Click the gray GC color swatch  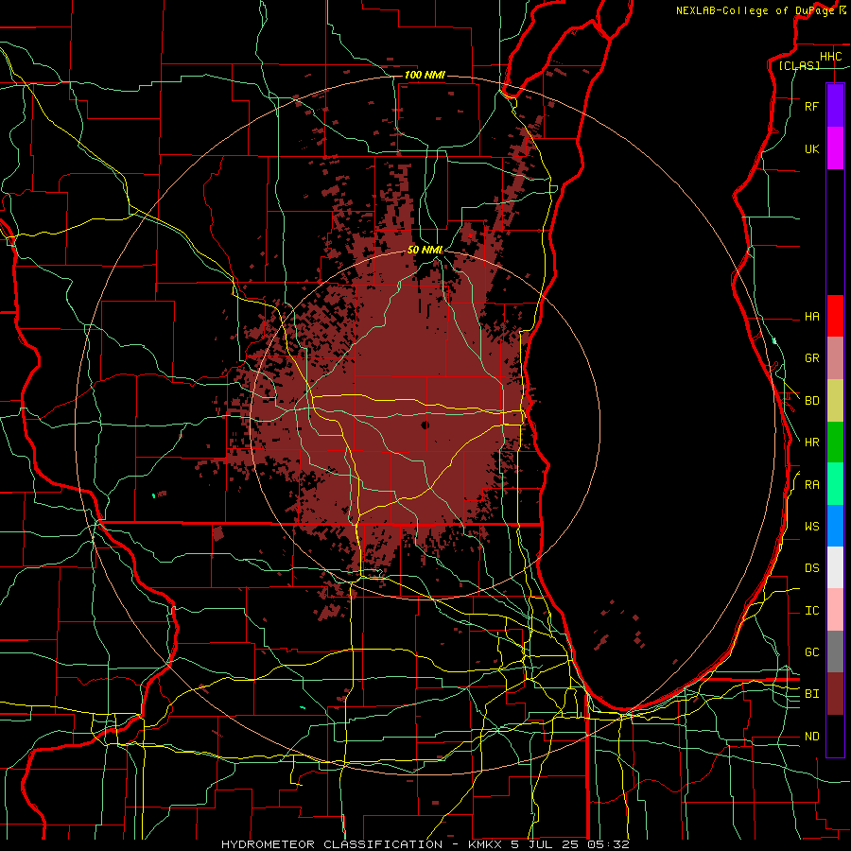835,651
